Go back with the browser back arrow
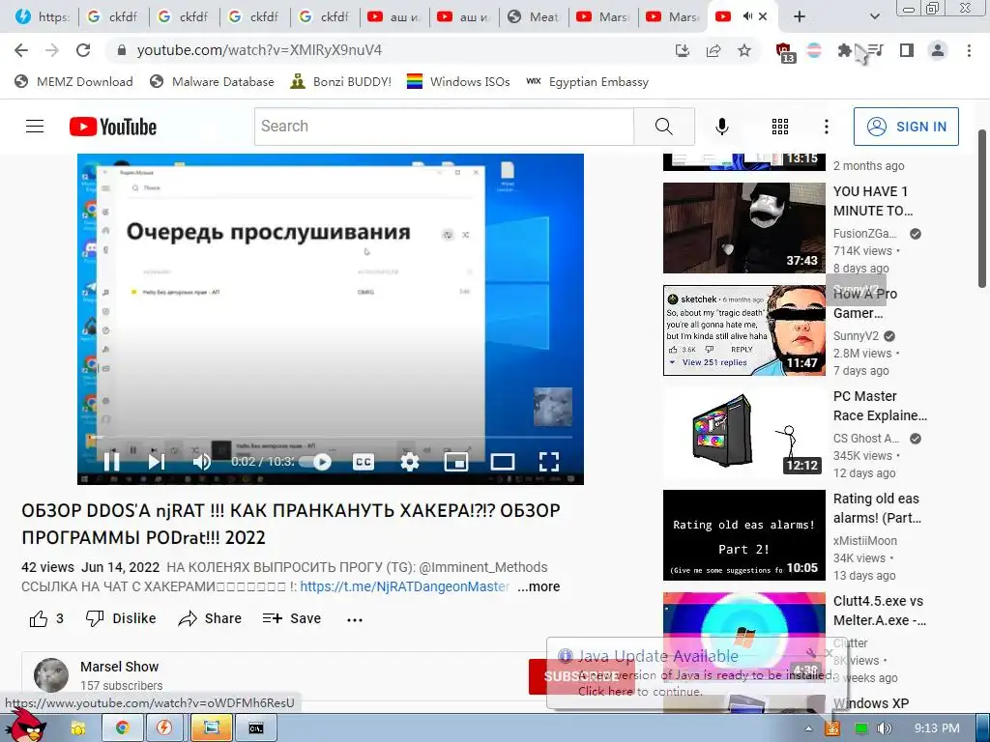This screenshot has height=742, width=990. coord(21,50)
